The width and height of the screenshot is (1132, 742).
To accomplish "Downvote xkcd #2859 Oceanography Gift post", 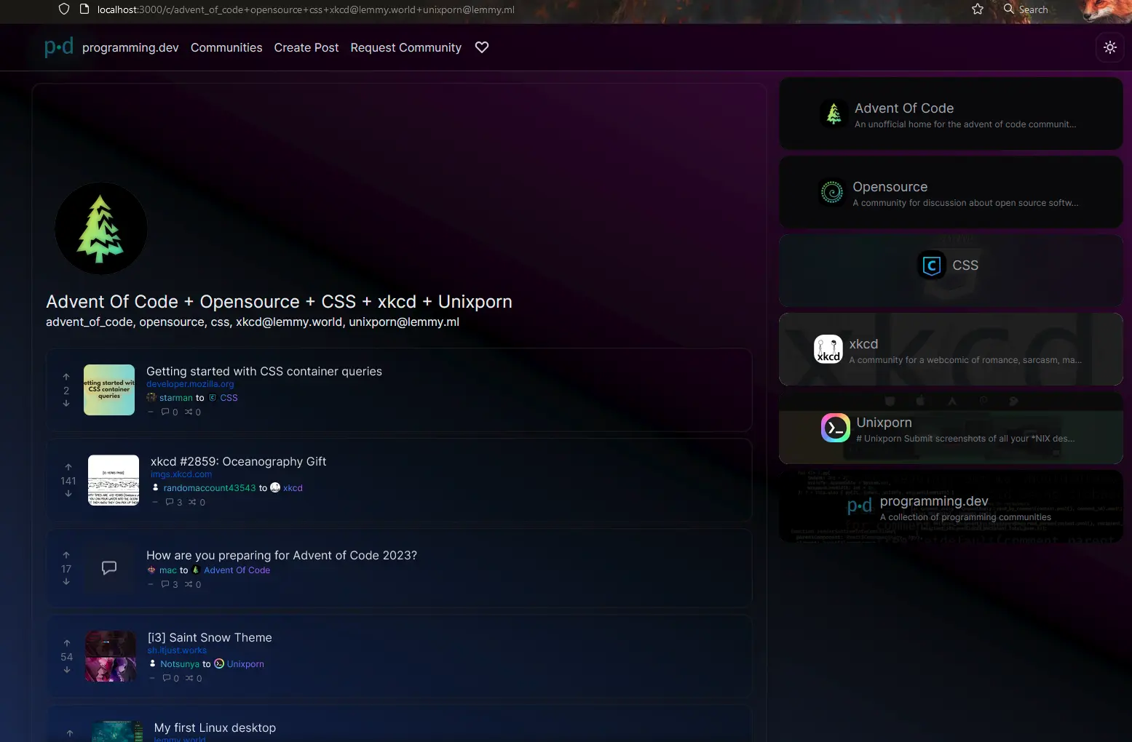I will 68,494.
